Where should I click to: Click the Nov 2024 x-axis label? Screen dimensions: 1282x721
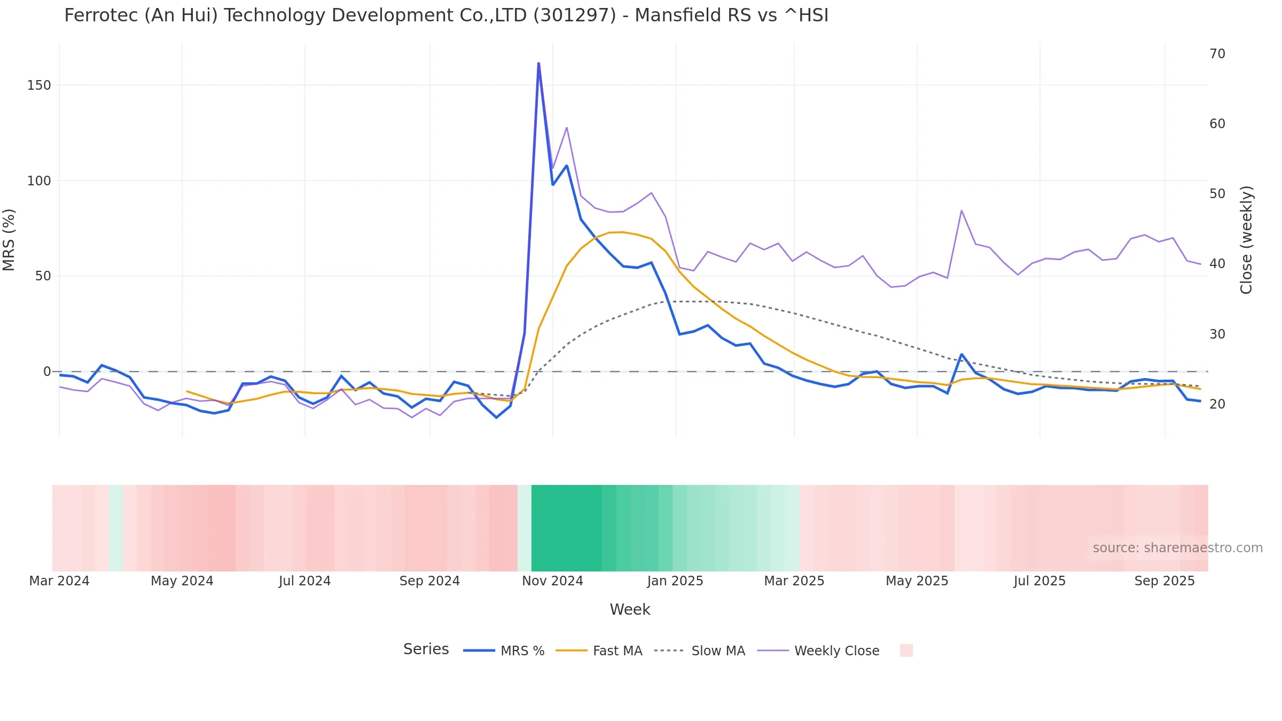coord(553,581)
